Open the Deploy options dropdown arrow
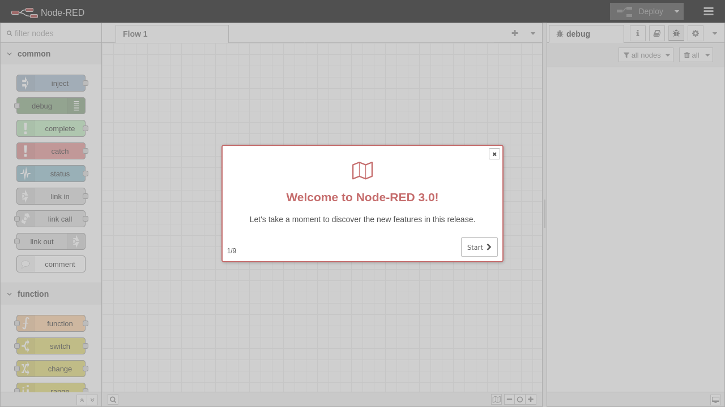The height and width of the screenshot is (407, 725). click(x=677, y=11)
